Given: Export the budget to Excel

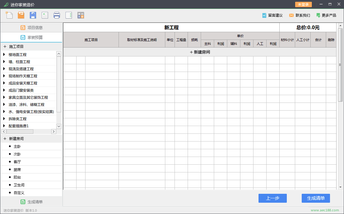Looking at the screenshot, I should (x=45, y=15).
